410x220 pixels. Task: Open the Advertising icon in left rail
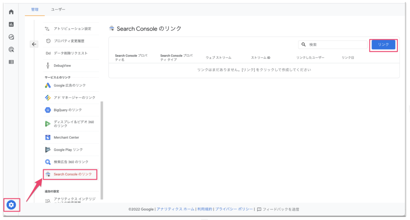11,50
